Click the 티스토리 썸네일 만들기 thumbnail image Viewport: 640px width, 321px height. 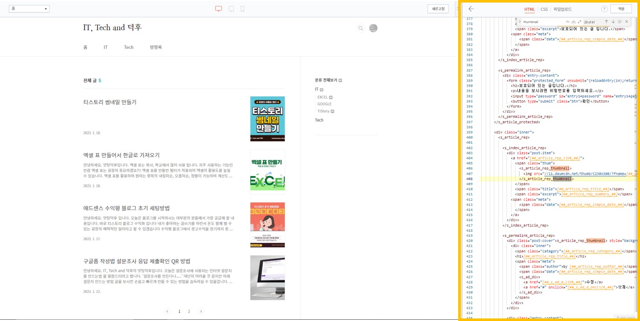click(267, 119)
